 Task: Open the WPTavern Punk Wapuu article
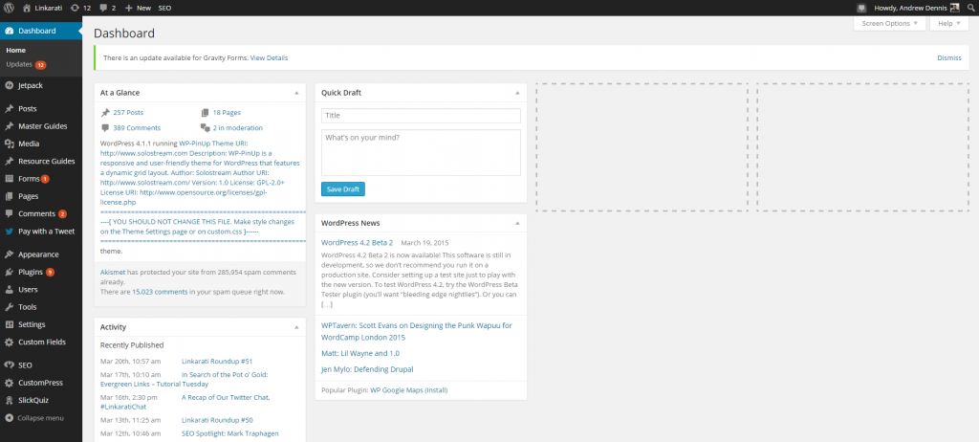coord(417,331)
